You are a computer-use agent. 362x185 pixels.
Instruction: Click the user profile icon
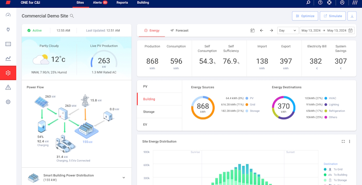tap(342, 3)
